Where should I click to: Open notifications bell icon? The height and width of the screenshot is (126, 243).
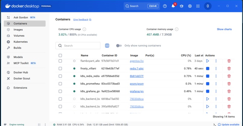[173, 6]
